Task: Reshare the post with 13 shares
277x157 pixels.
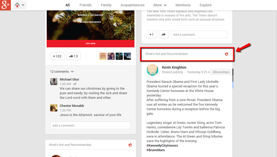Action: pyautogui.click(x=74, y=56)
